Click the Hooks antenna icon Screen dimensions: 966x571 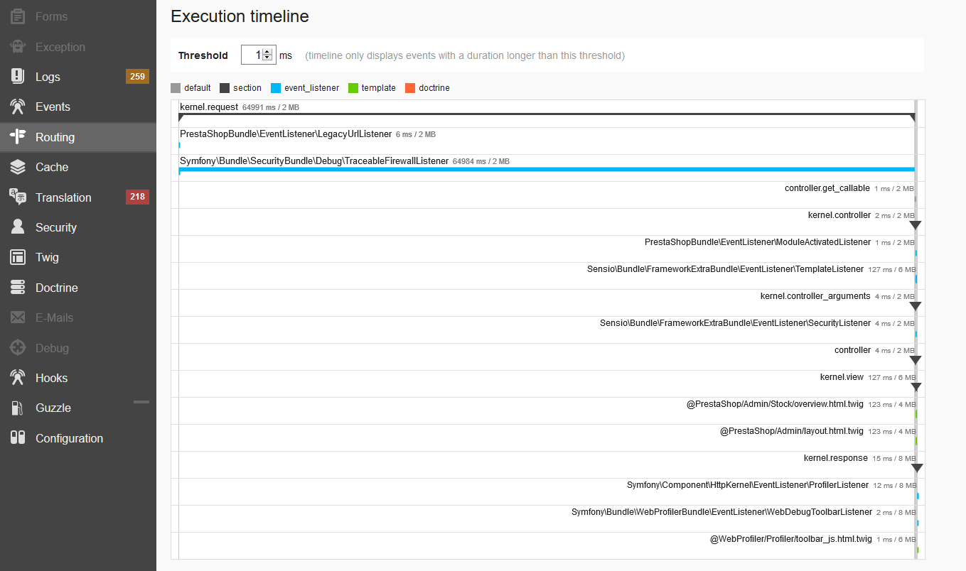pos(18,378)
